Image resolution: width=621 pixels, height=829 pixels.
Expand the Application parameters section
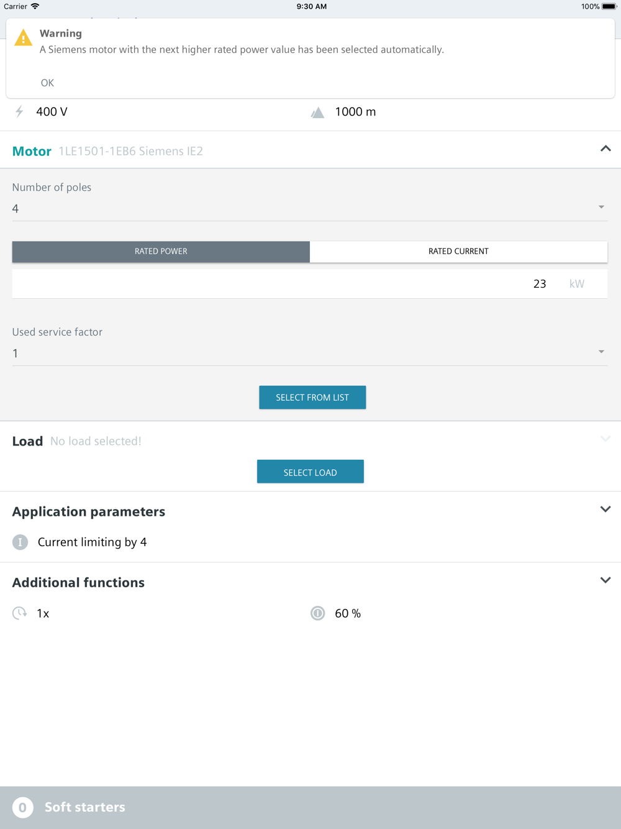605,509
